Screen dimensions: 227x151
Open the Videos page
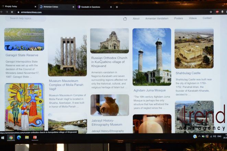coord(193,18)
